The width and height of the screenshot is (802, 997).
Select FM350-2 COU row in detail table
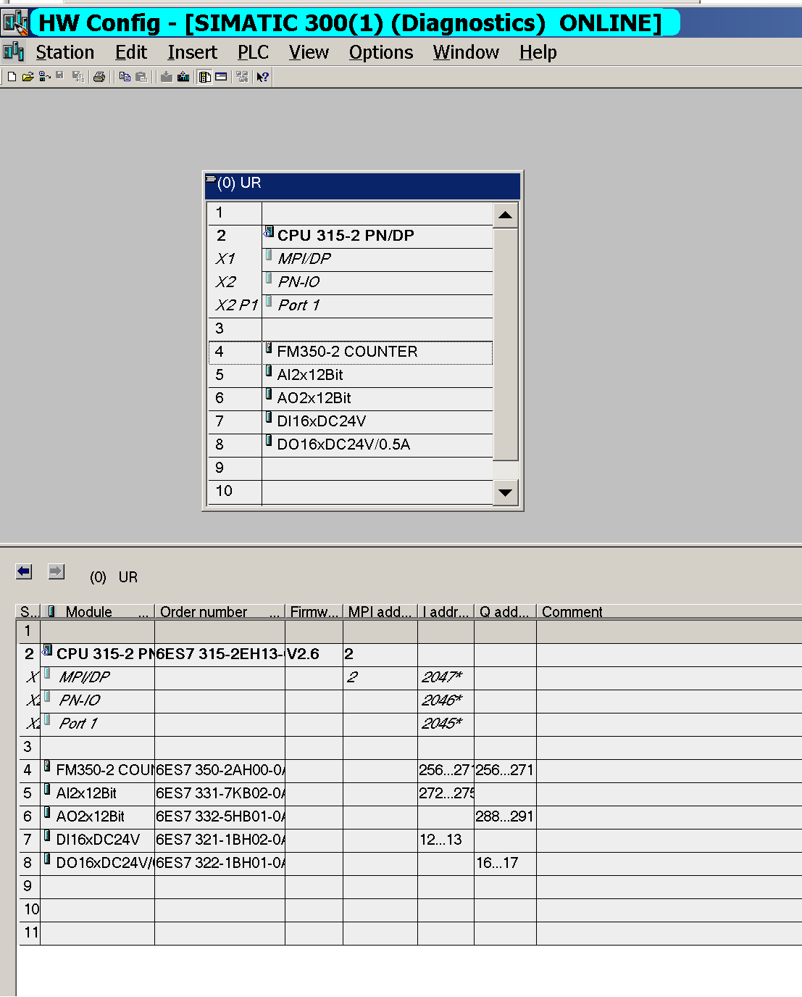tap(410, 770)
